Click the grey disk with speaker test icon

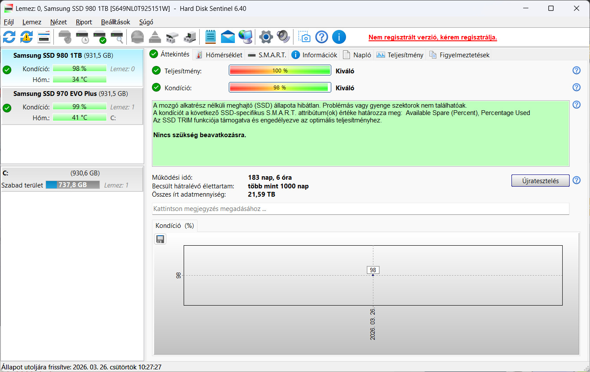65,37
